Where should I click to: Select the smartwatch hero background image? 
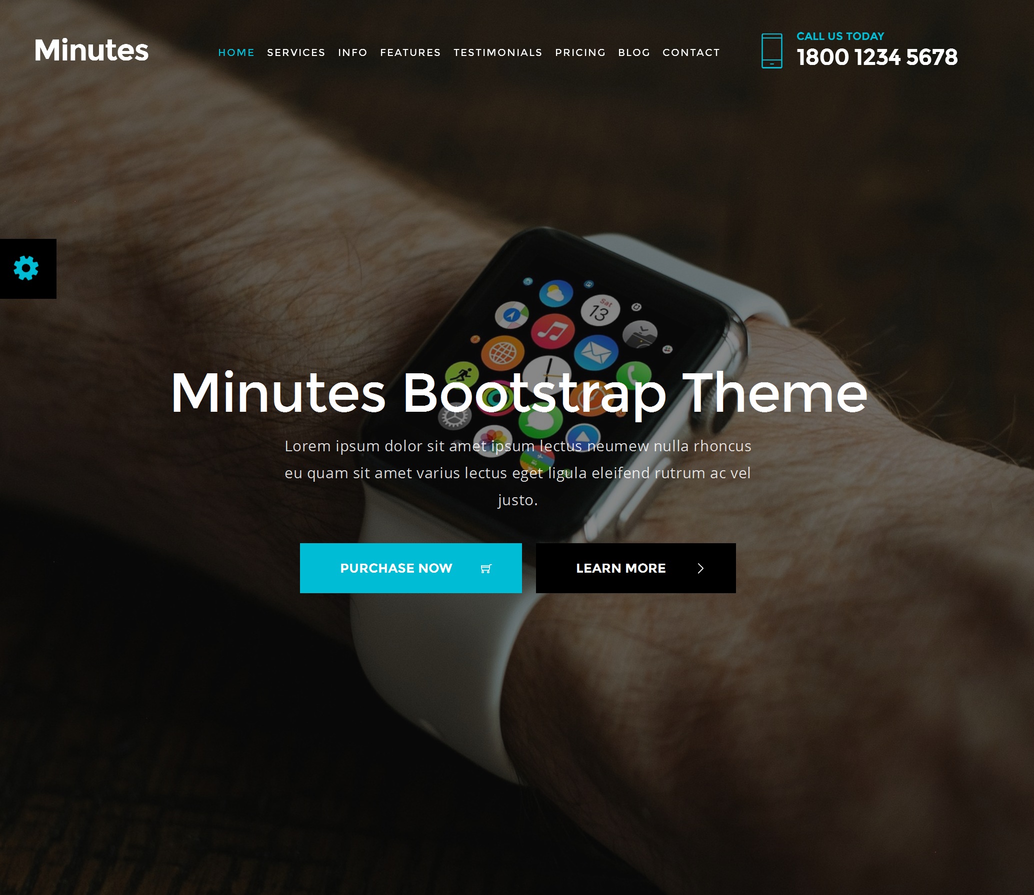coord(517,448)
